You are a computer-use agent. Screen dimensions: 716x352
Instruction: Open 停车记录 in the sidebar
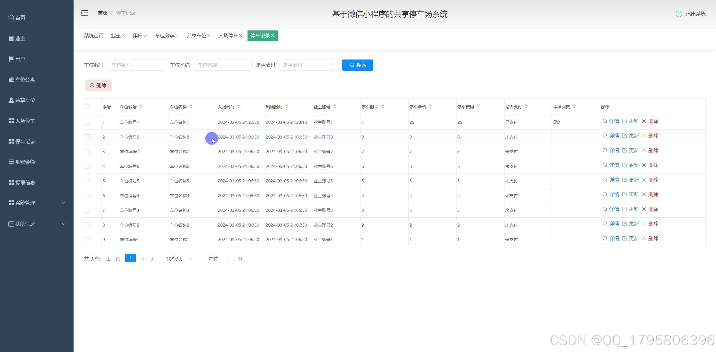click(22, 141)
